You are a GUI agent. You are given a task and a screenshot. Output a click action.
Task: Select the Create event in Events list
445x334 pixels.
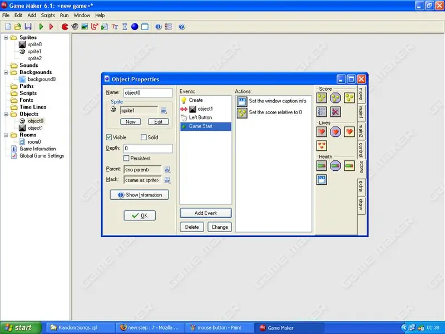(x=206, y=100)
